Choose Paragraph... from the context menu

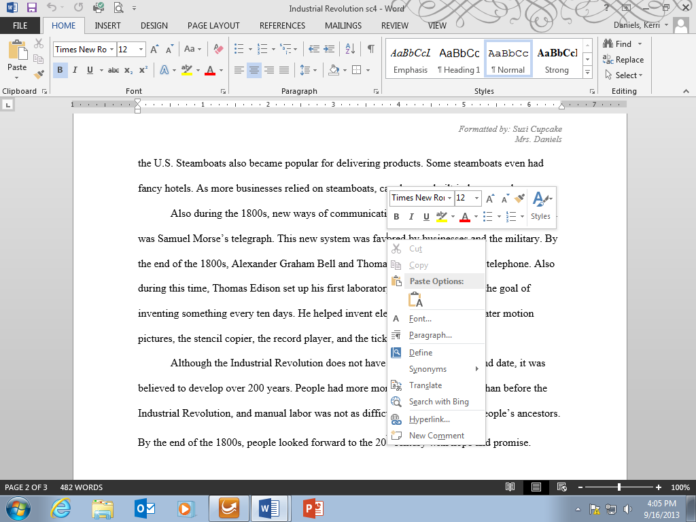pyautogui.click(x=437, y=335)
